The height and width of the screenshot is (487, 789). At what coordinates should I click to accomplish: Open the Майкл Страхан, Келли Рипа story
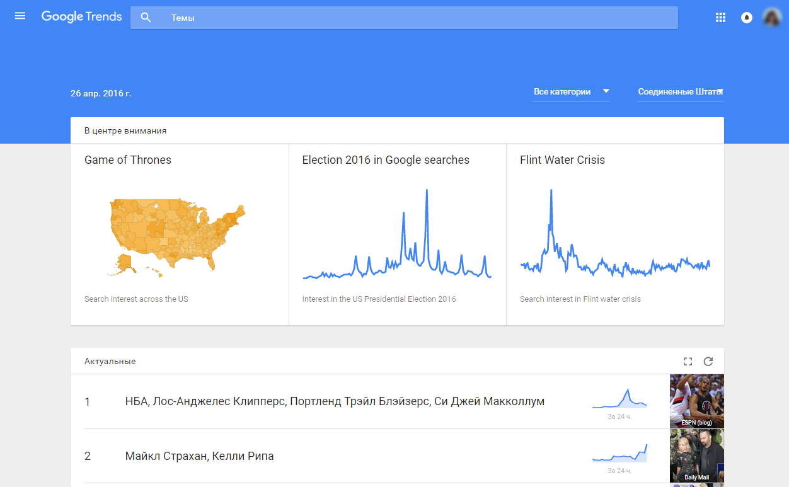pos(199,456)
